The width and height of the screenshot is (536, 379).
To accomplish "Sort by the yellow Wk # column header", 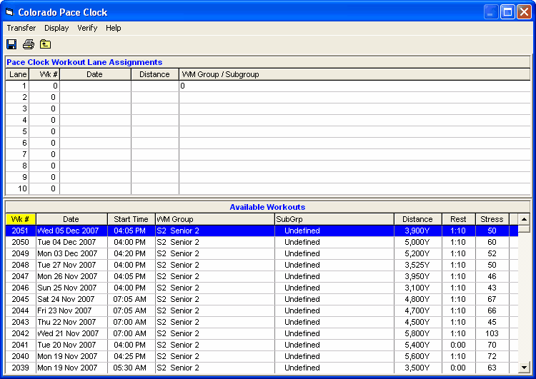I will point(21,219).
